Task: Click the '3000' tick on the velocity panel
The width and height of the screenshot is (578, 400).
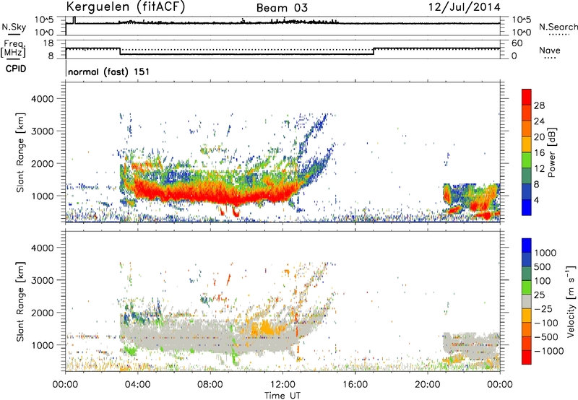Action: pos(43,280)
